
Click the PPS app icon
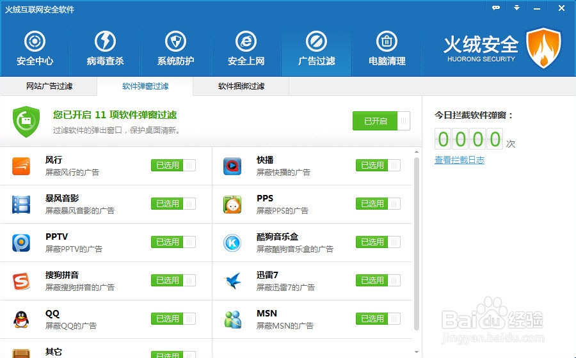click(232, 205)
